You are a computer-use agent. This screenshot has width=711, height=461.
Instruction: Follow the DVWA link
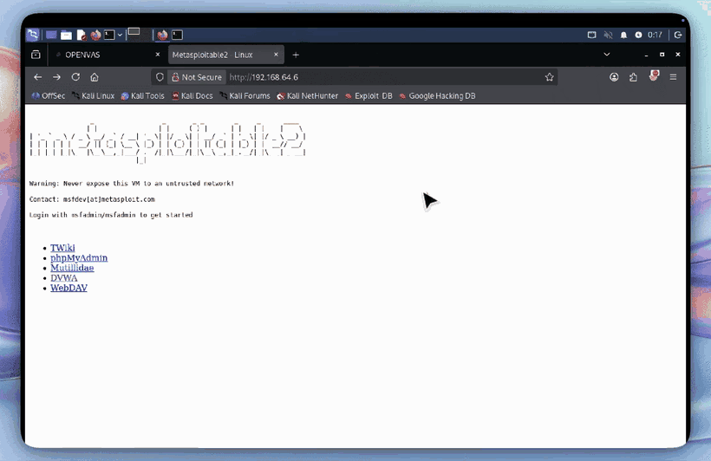[64, 278]
